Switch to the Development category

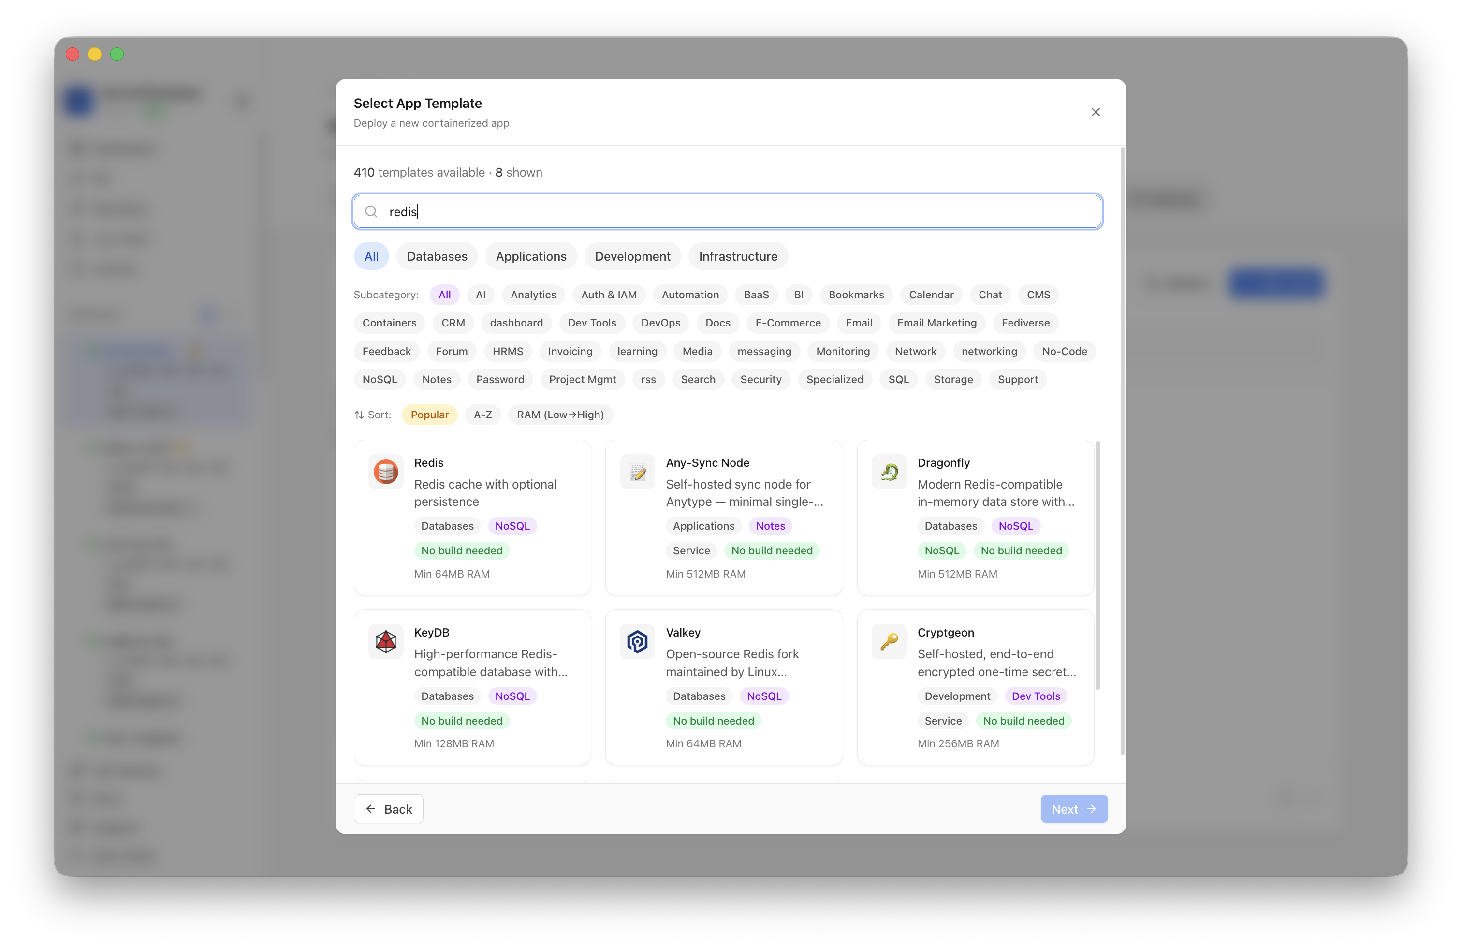[x=632, y=256]
